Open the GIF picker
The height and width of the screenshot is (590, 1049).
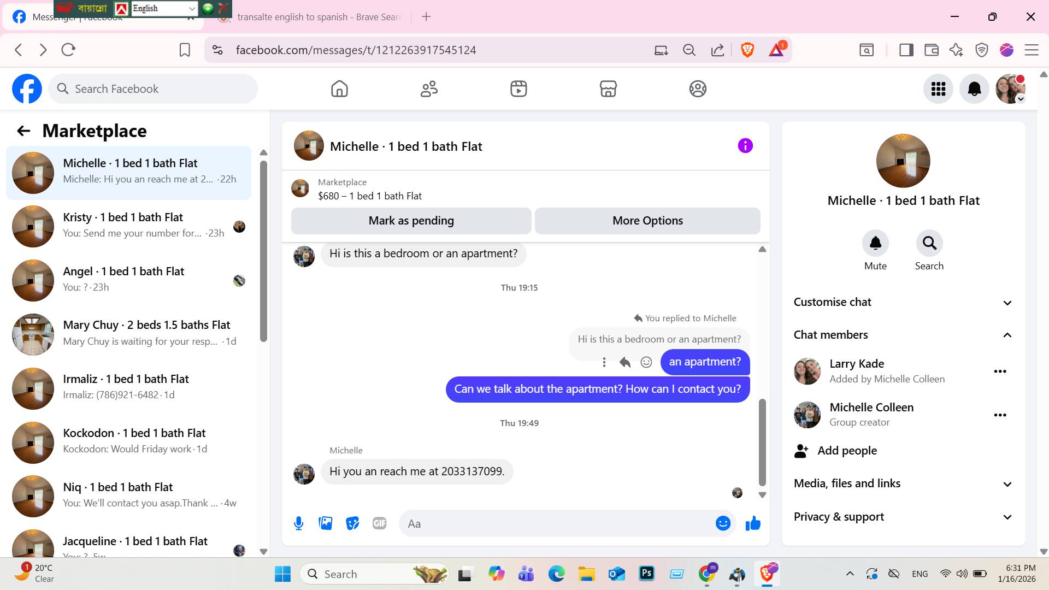pyautogui.click(x=379, y=523)
